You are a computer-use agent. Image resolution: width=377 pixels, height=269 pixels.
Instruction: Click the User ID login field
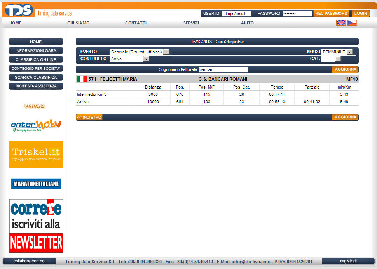pos(236,14)
